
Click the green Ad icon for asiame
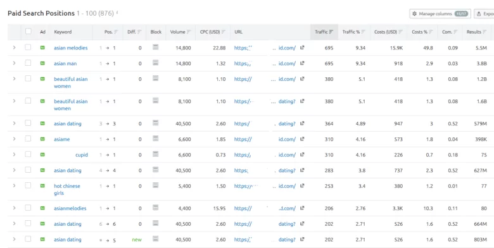point(42,139)
